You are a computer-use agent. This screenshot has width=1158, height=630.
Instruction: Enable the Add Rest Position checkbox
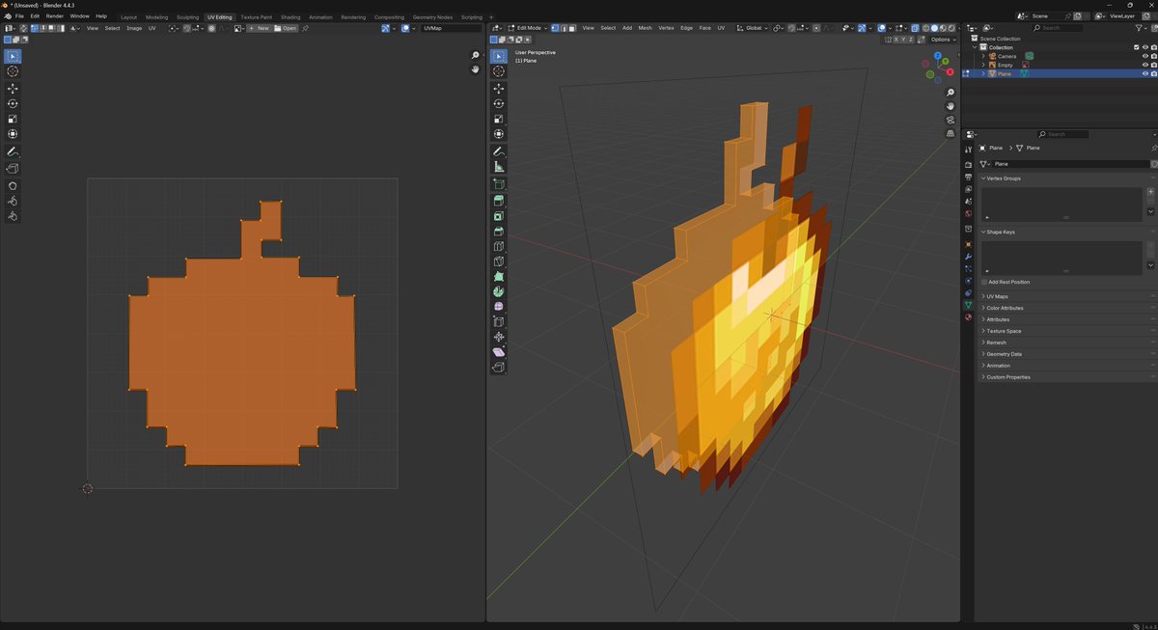[x=984, y=282]
